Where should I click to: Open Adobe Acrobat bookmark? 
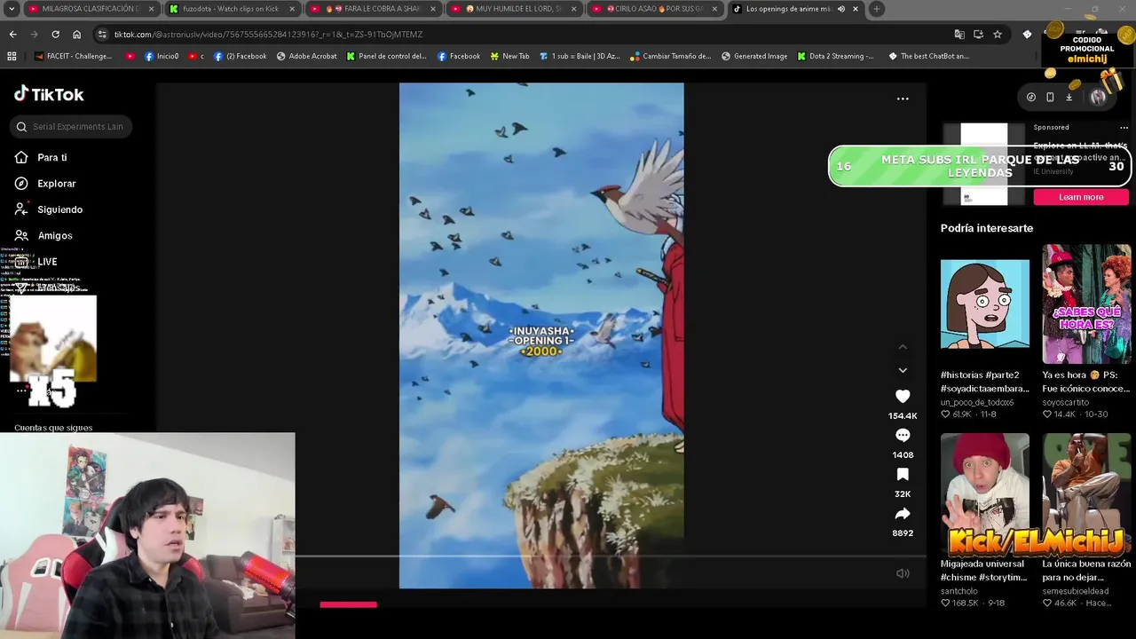pyautogui.click(x=306, y=56)
